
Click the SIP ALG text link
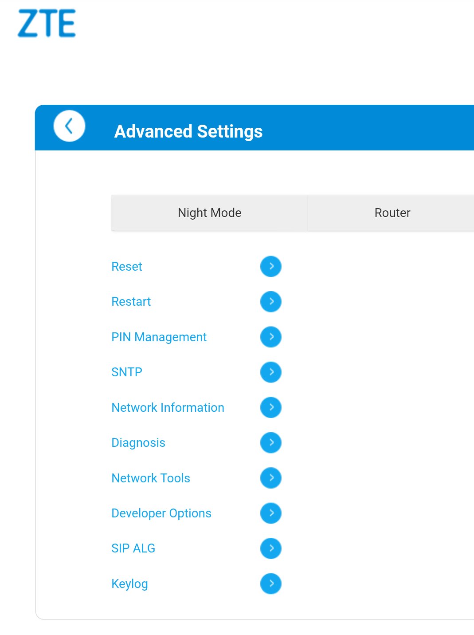pos(133,548)
